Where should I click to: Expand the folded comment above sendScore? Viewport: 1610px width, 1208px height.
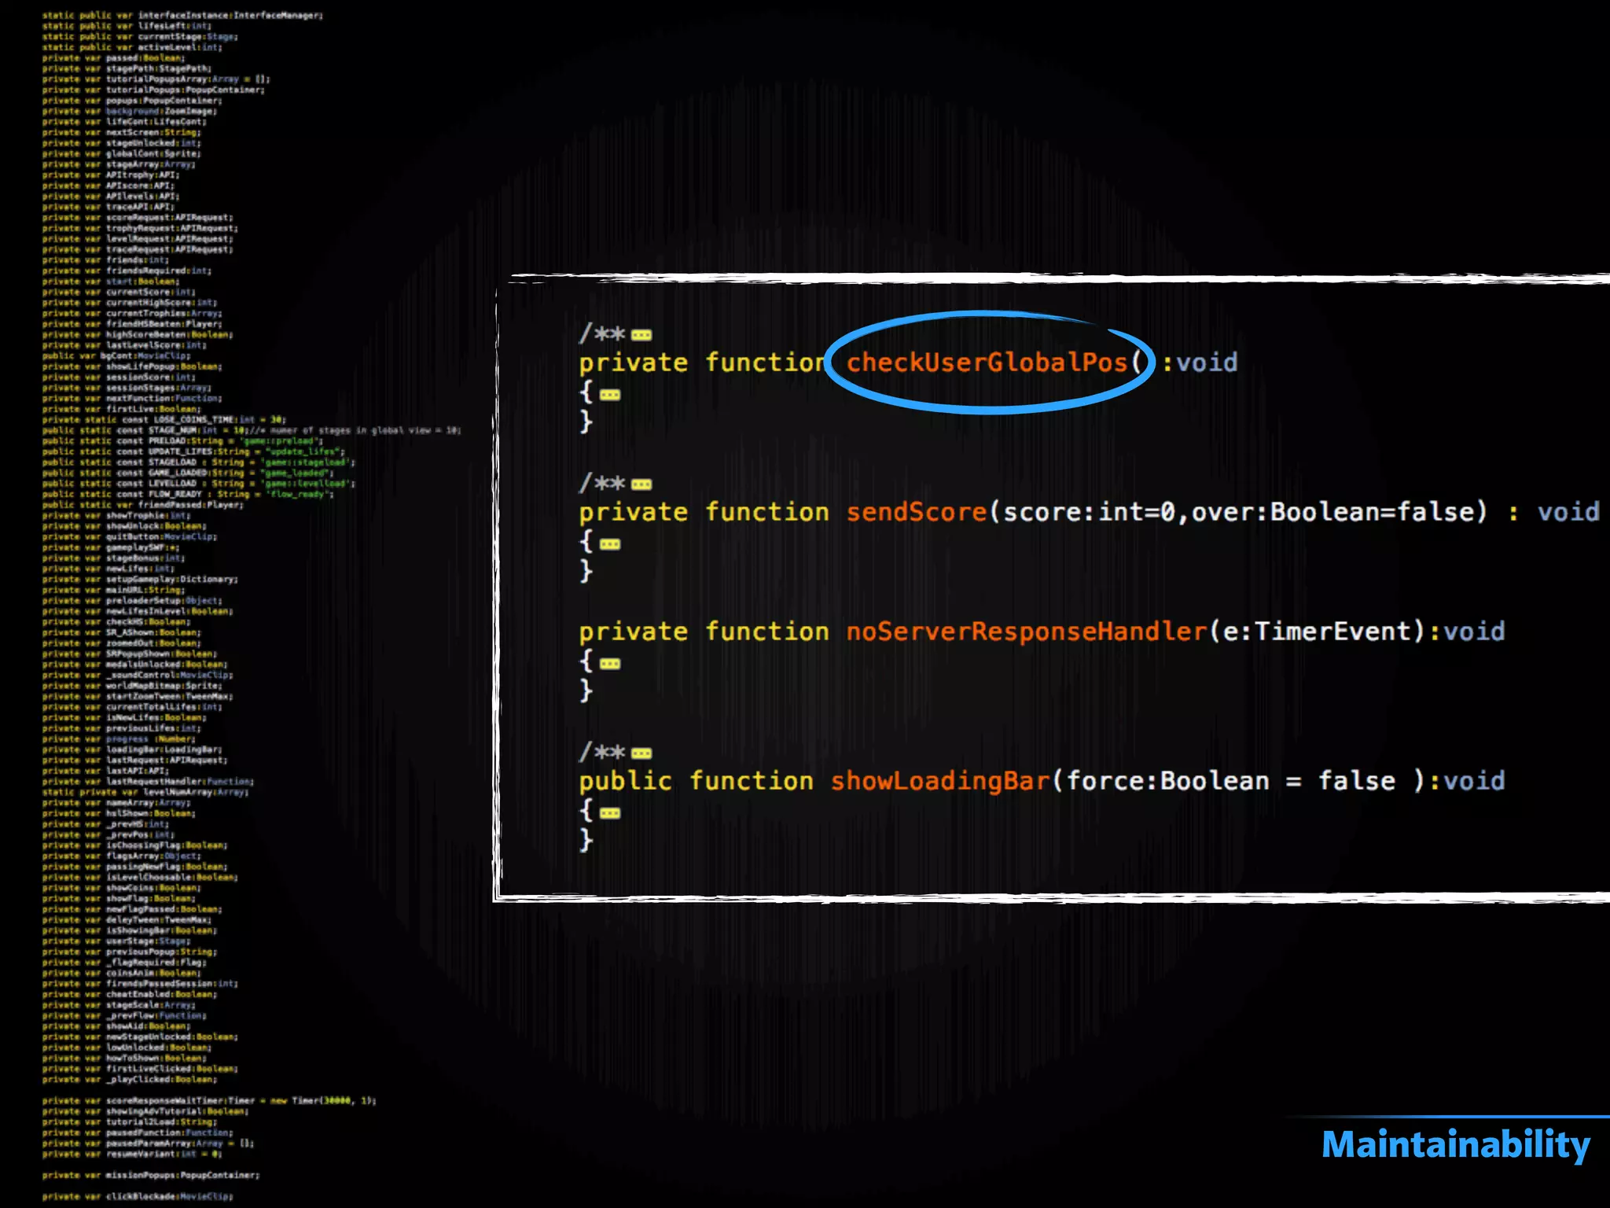point(641,484)
